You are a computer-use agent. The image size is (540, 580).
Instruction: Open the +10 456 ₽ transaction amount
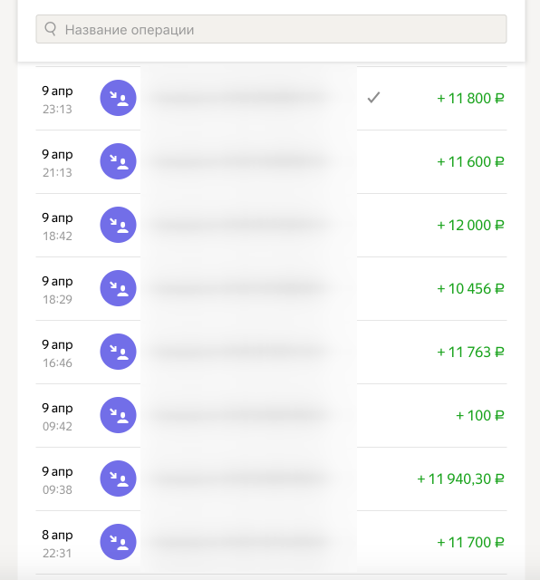pos(470,288)
